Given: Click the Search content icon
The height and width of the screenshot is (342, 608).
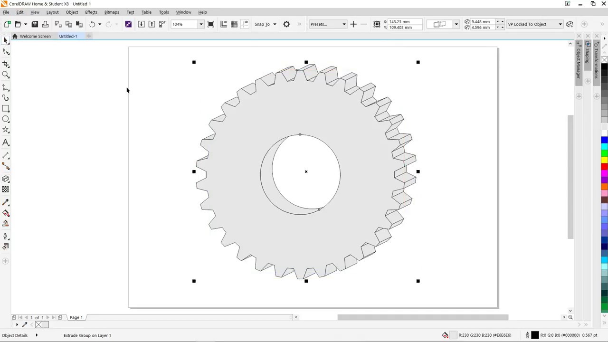Looking at the screenshot, I should coord(128,24).
